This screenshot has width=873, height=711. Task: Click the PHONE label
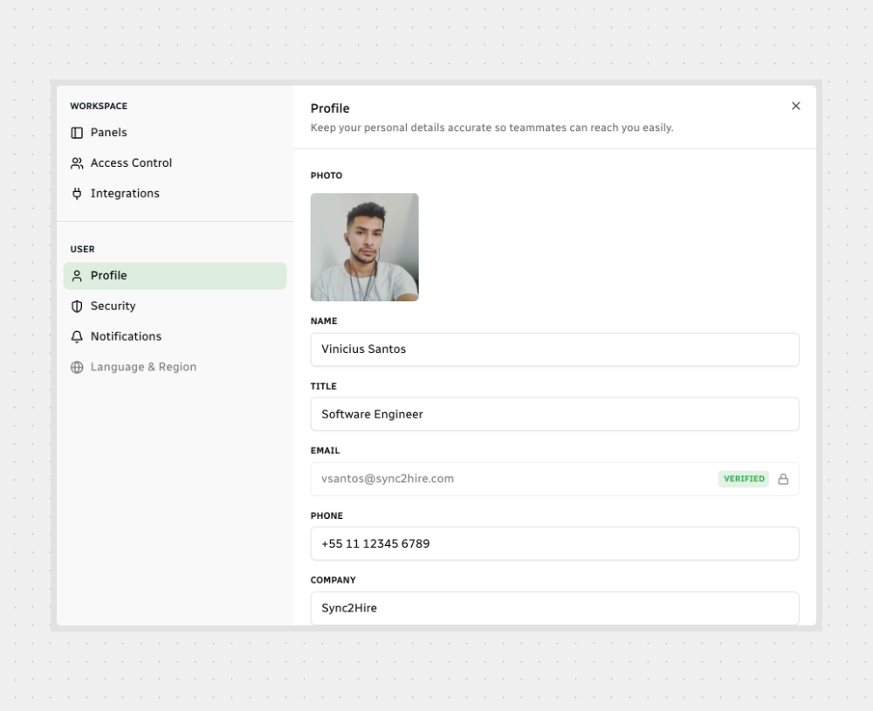(x=327, y=516)
